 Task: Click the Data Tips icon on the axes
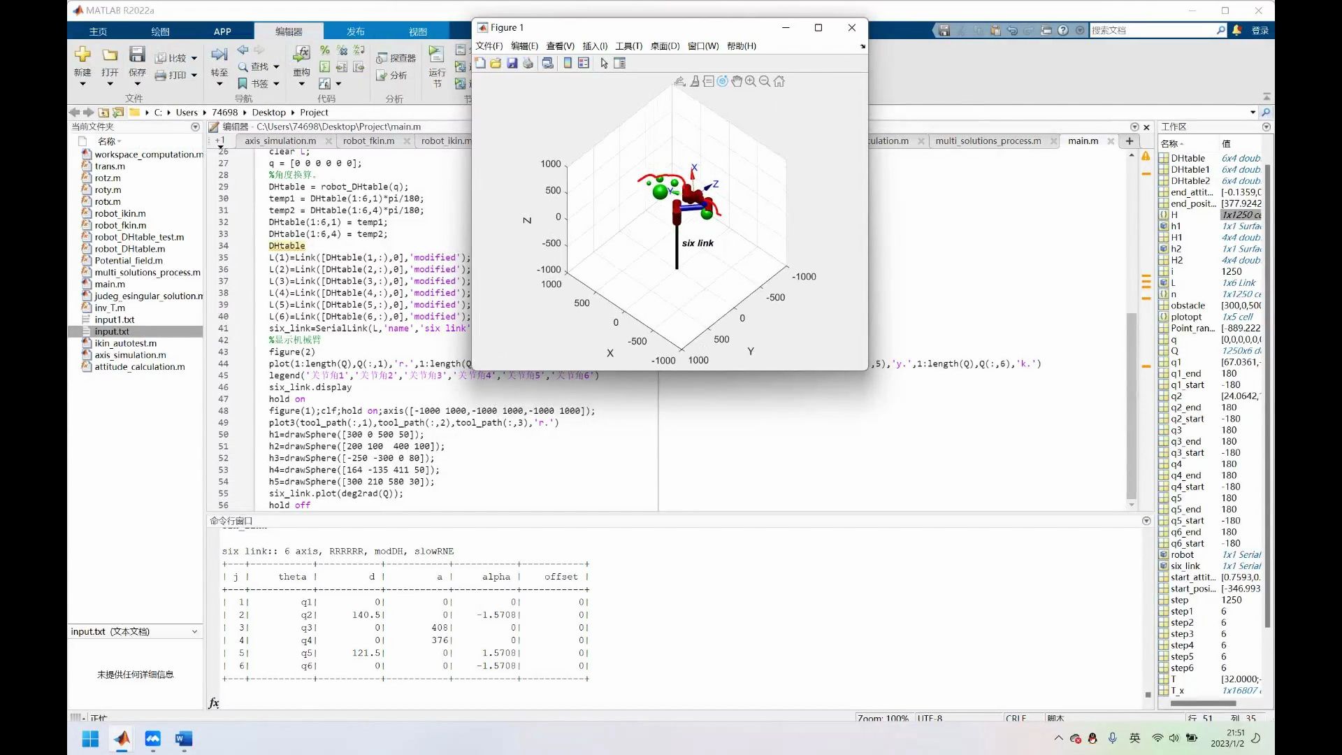click(x=709, y=81)
